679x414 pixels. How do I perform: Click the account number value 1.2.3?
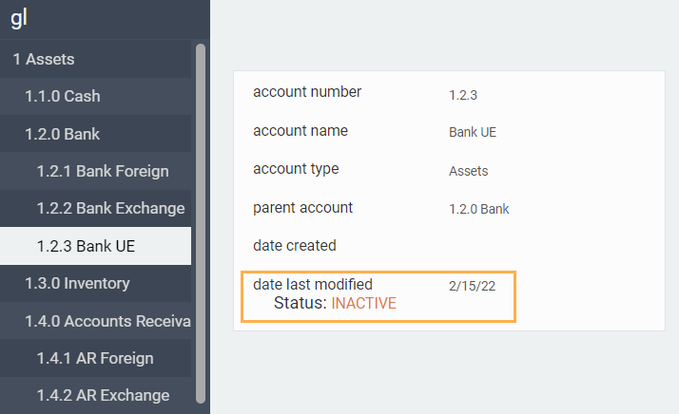click(x=465, y=95)
